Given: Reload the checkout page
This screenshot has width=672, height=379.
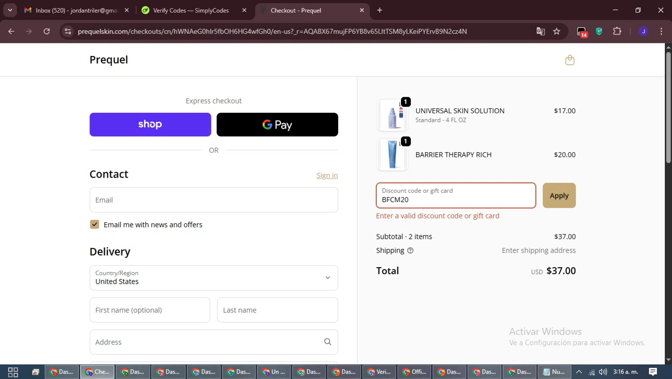Looking at the screenshot, I should (47, 31).
